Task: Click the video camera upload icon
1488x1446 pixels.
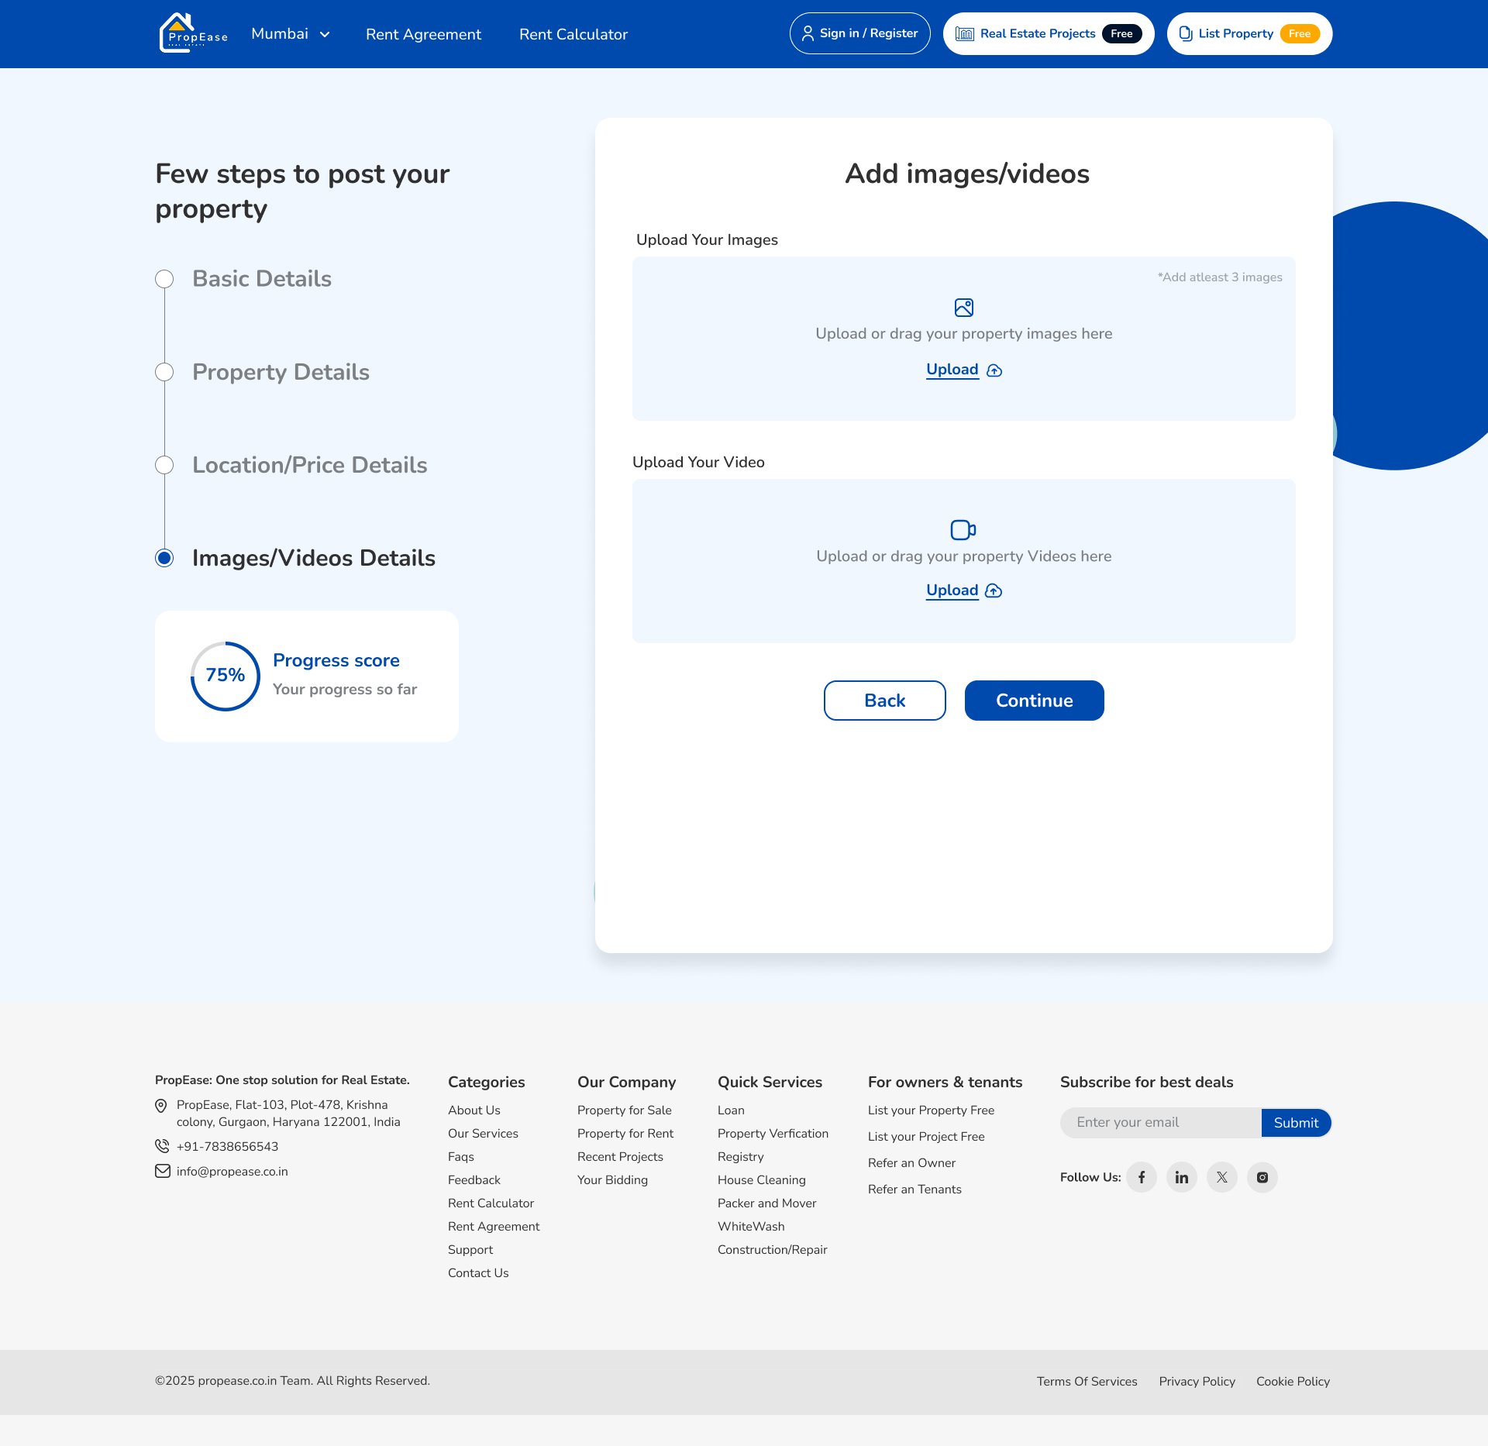Action: point(963,530)
